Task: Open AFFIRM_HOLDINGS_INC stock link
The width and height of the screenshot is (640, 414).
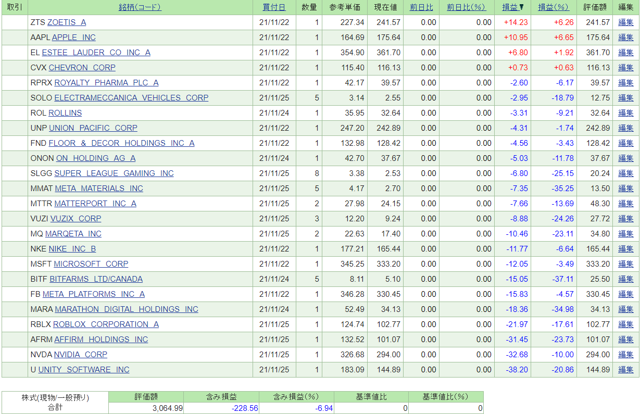Action: pos(102,340)
